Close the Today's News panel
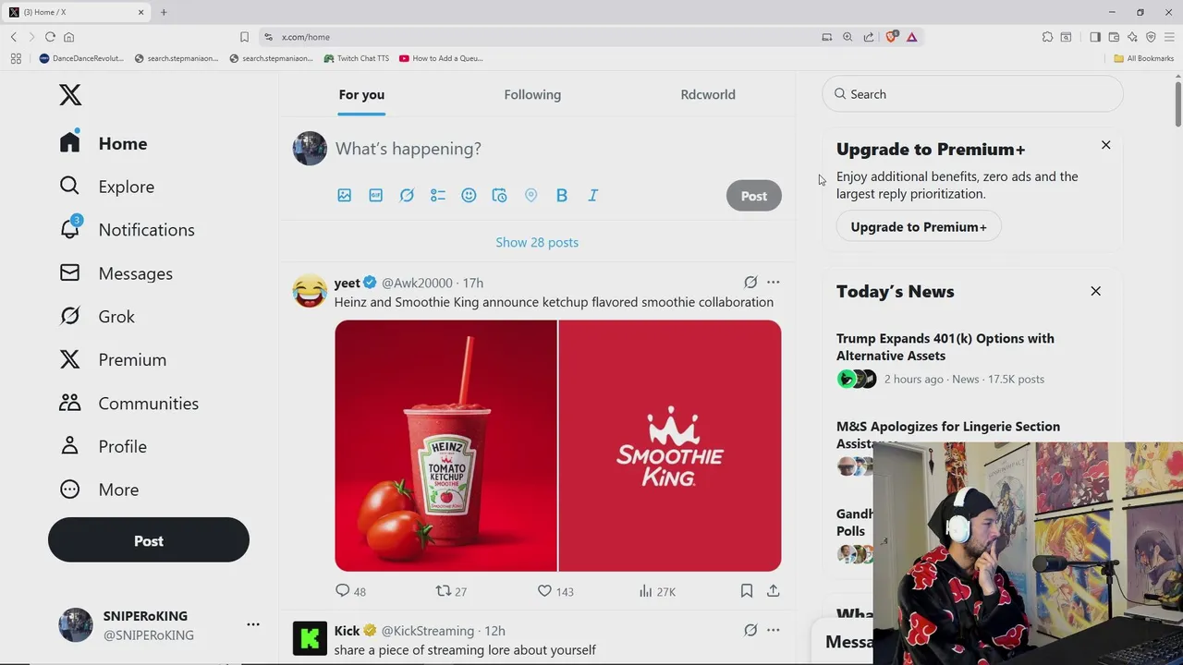The width and height of the screenshot is (1183, 665). (x=1096, y=291)
